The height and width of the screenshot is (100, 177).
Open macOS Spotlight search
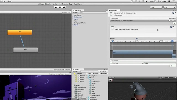coord(169,1)
